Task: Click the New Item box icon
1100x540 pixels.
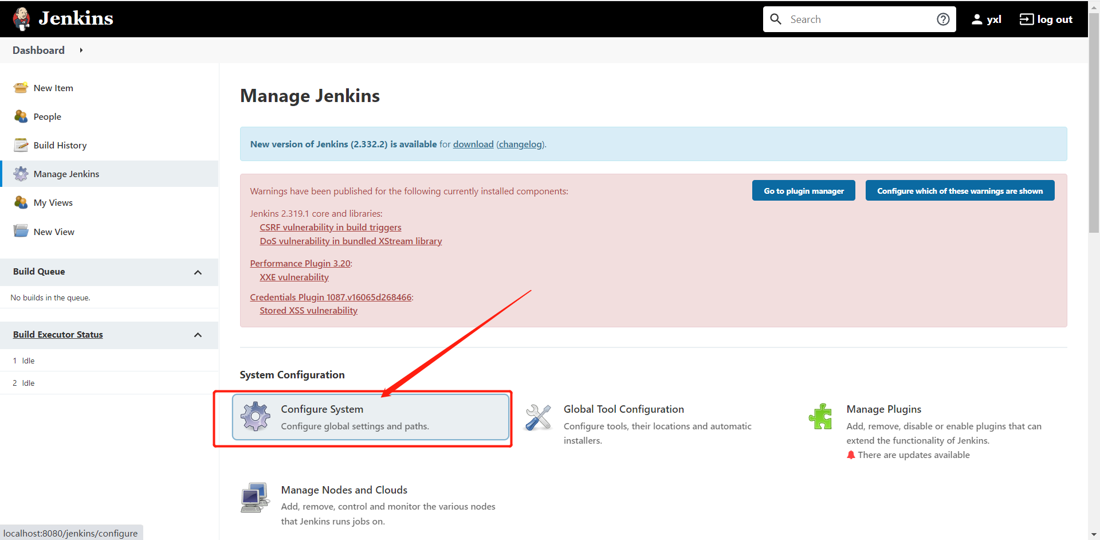Action: pyautogui.click(x=21, y=88)
